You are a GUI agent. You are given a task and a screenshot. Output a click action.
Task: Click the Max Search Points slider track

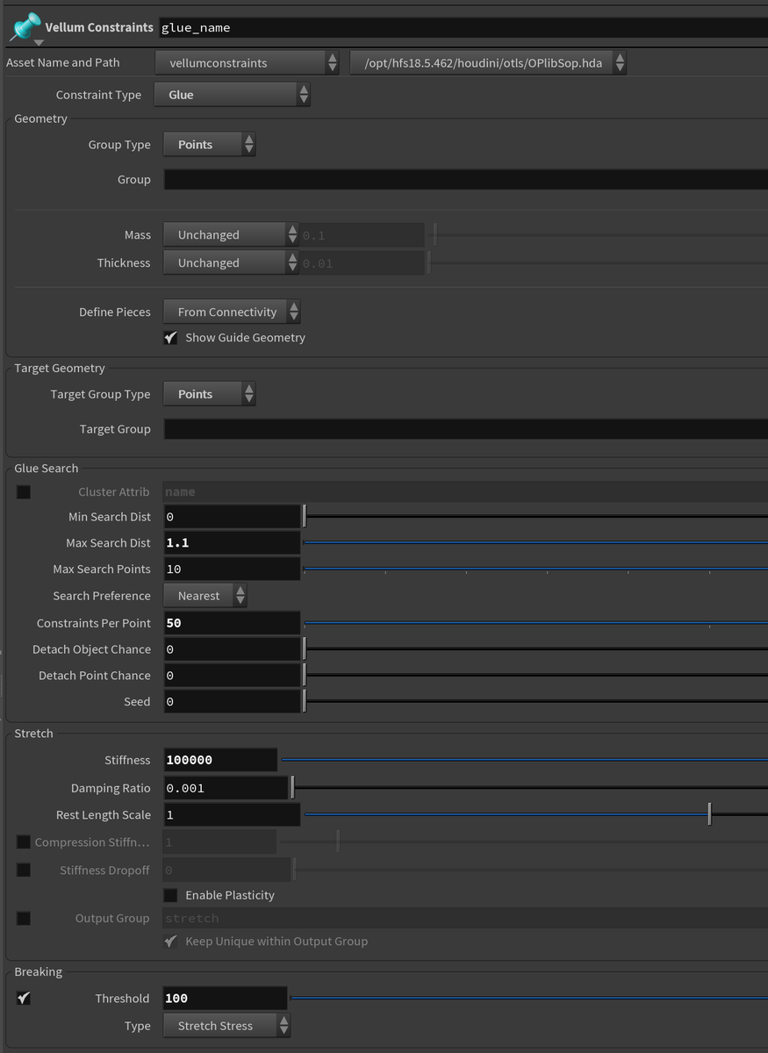click(535, 569)
